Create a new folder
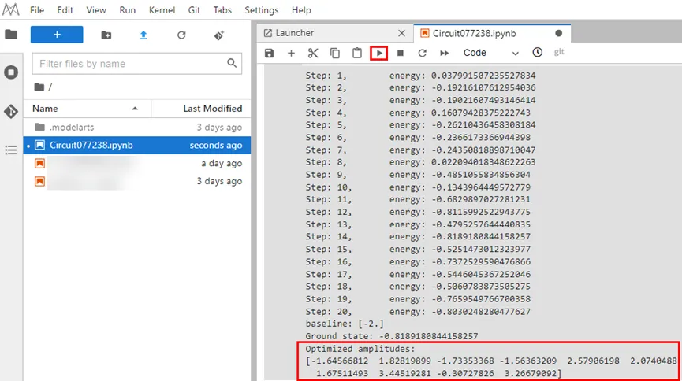682x381 pixels. (x=106, y=35)
